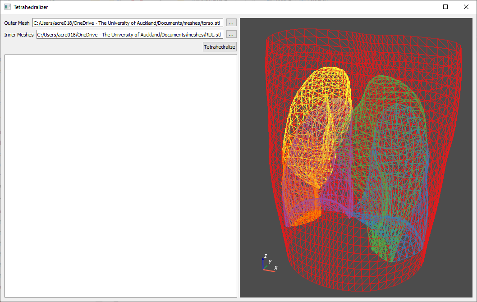477x302 pixels.
Task: Open the Inner Meshes file browser via its '...' icon
Action: click(x=230, y=34)
